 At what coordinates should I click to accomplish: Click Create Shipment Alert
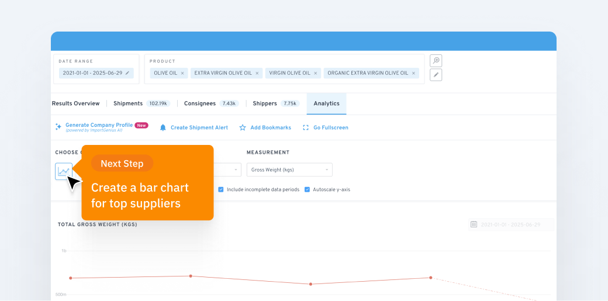199,127
